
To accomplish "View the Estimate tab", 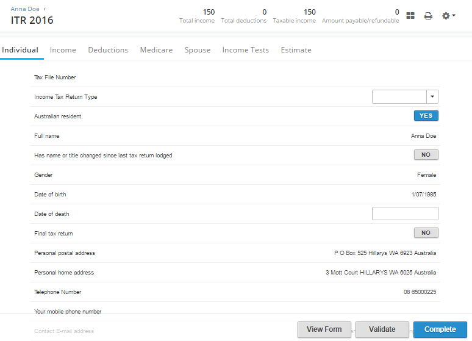I will tap(296, 50).
